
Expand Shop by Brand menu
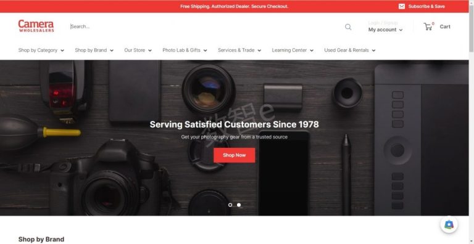click(x=94, y=50)
